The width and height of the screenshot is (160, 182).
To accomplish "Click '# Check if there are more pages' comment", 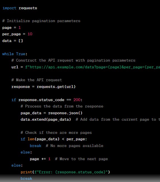I will point(56,133).
